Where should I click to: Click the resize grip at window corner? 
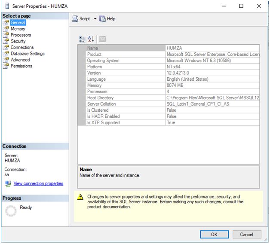pyautogui.click(x=266, y=240)
